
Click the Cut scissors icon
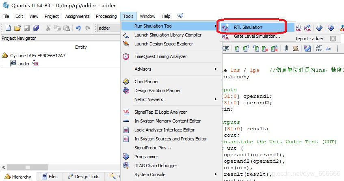tap(48, 28)
